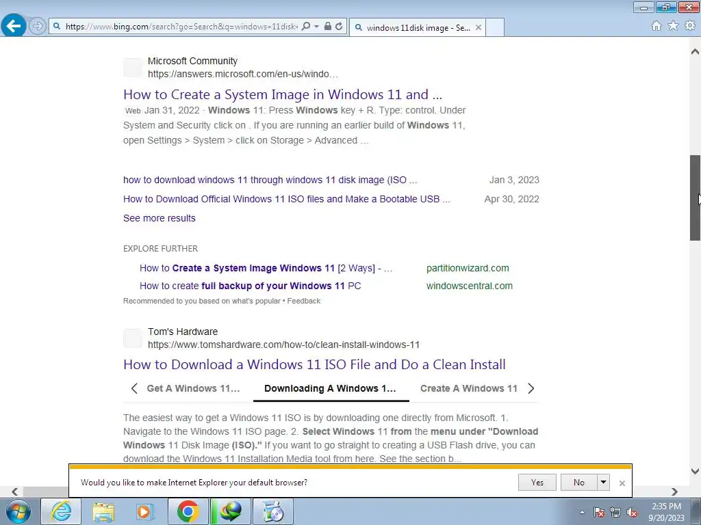Viewport: 701px width, 525px height.
Task: Dismiss the default browser notification bar
Action: point(622,483)
